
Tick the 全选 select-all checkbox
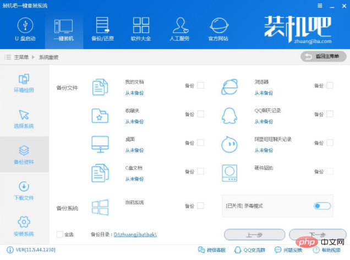pyautogui.click(x=59, y=234)
